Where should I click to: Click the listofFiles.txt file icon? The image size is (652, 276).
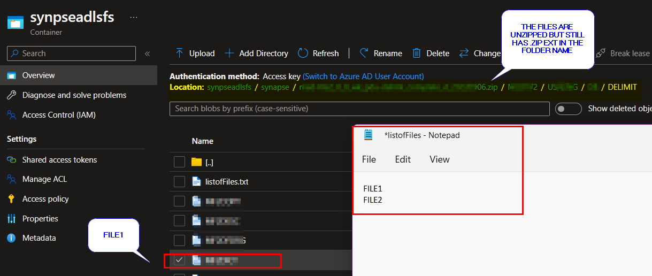pyautogui.click(x=196, y=182)
